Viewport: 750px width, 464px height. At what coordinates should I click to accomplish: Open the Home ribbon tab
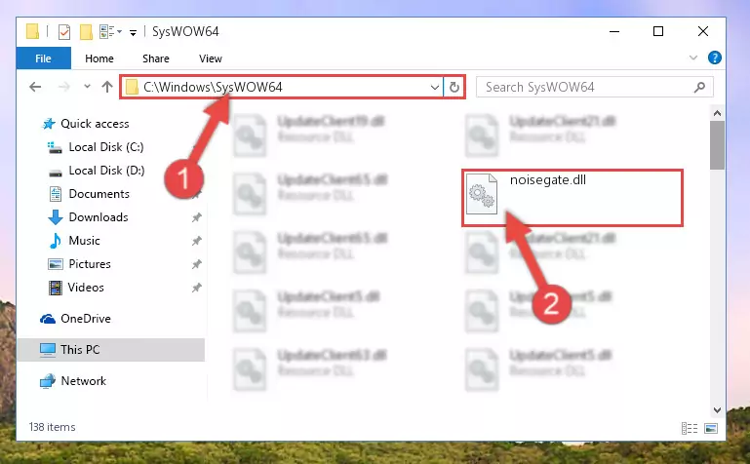(x=99, y=58)
